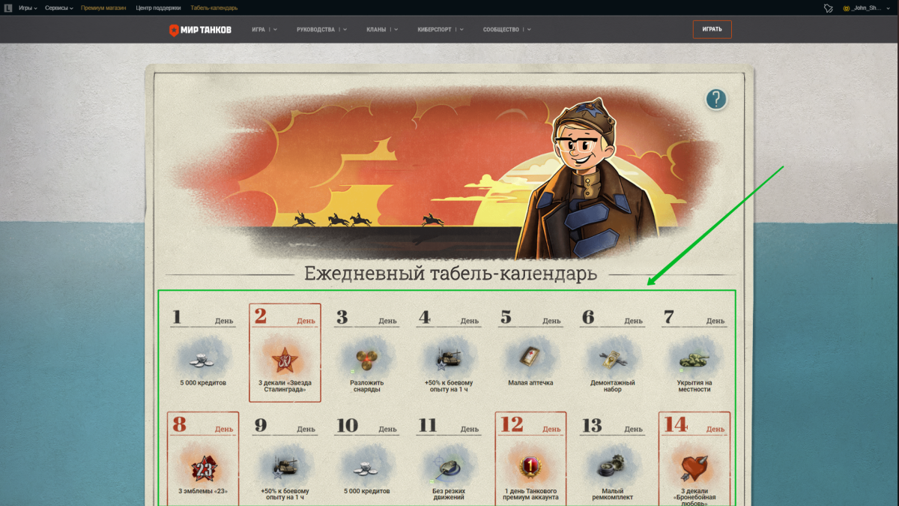
Task: Click the Без резких движений label
Action: pyautogui.click(x=448, y=495)
